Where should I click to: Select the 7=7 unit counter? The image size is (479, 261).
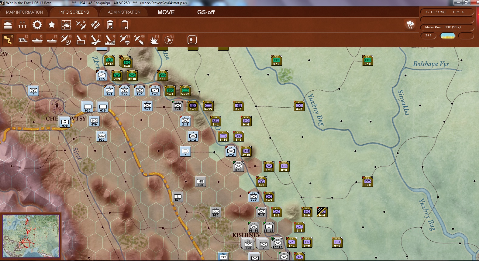click(x=261, y=212)
